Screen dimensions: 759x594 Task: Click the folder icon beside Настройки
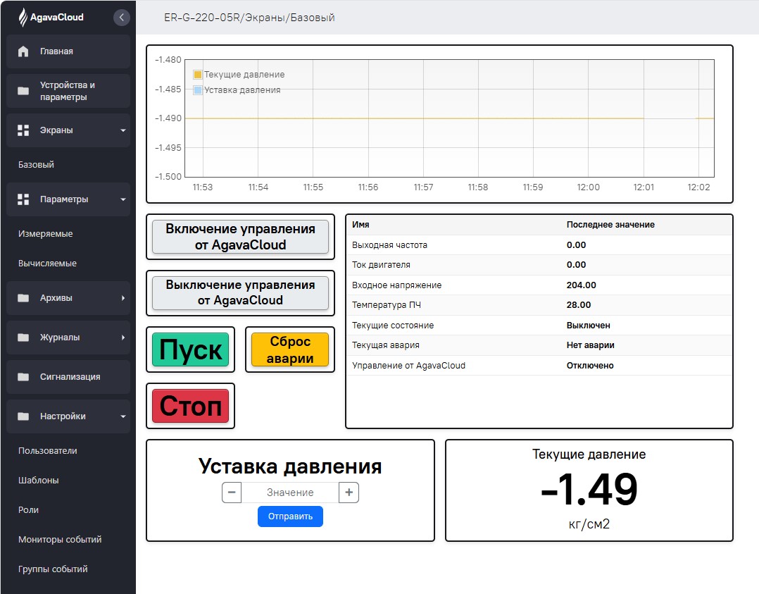(23, 416)
